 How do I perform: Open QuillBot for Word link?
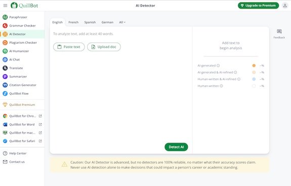pyautogui.click(x=22, y=125)
